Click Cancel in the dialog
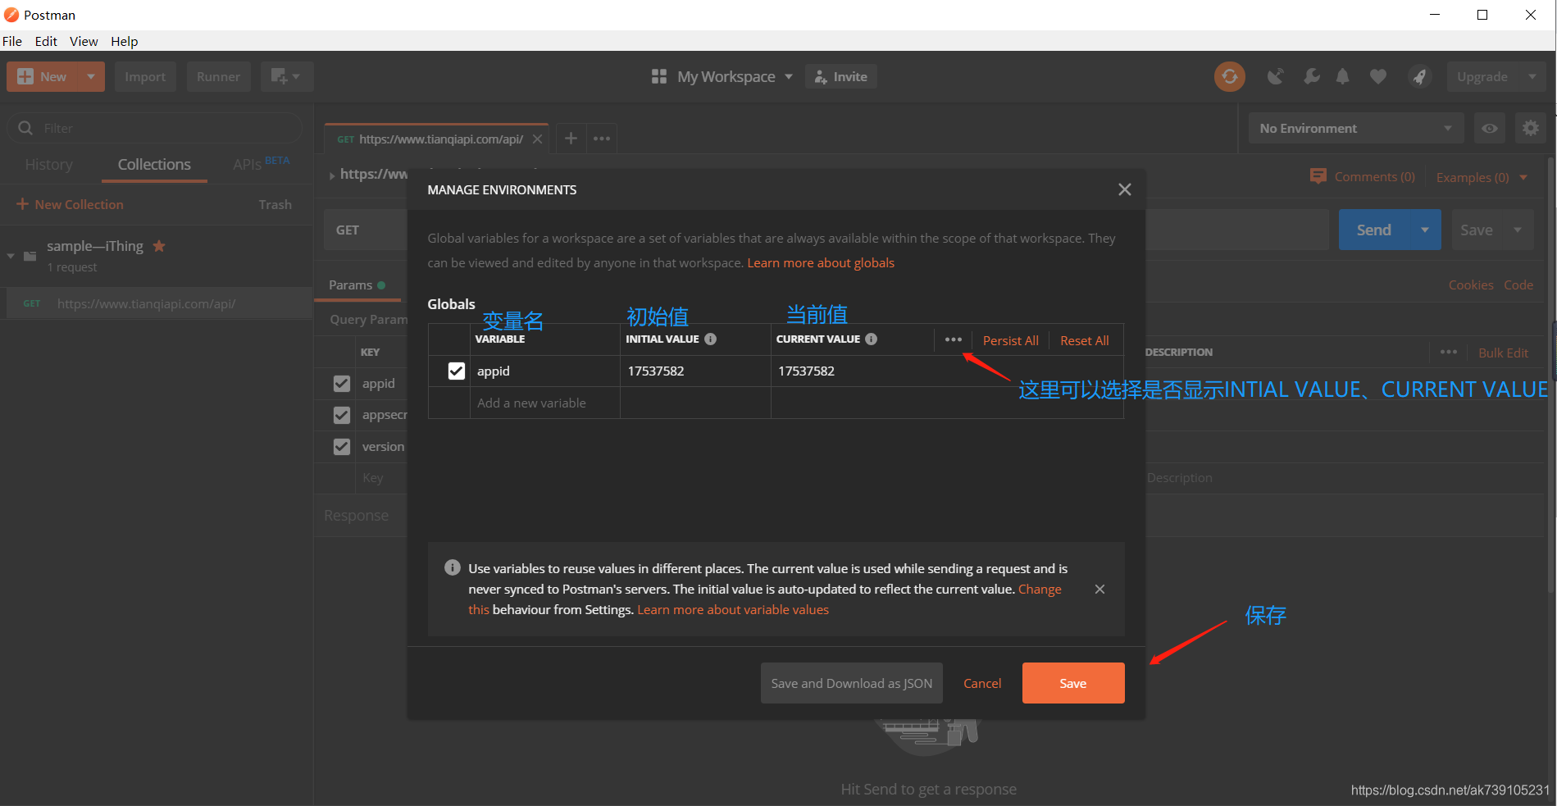1557x806 pixels. [982, 684]
